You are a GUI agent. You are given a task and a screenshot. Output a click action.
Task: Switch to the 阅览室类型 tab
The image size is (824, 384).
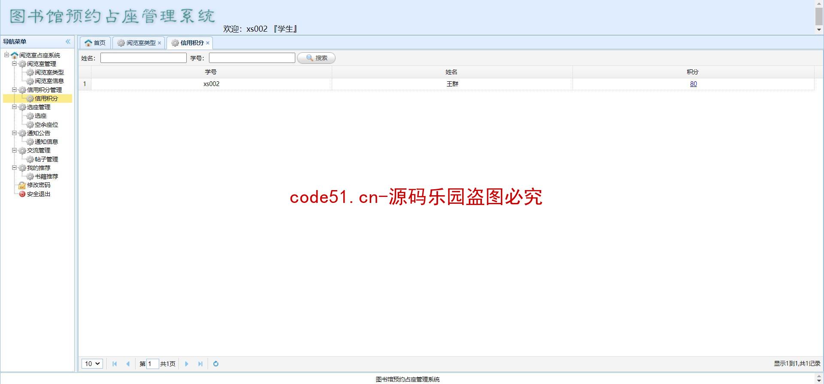click(139, 43)
